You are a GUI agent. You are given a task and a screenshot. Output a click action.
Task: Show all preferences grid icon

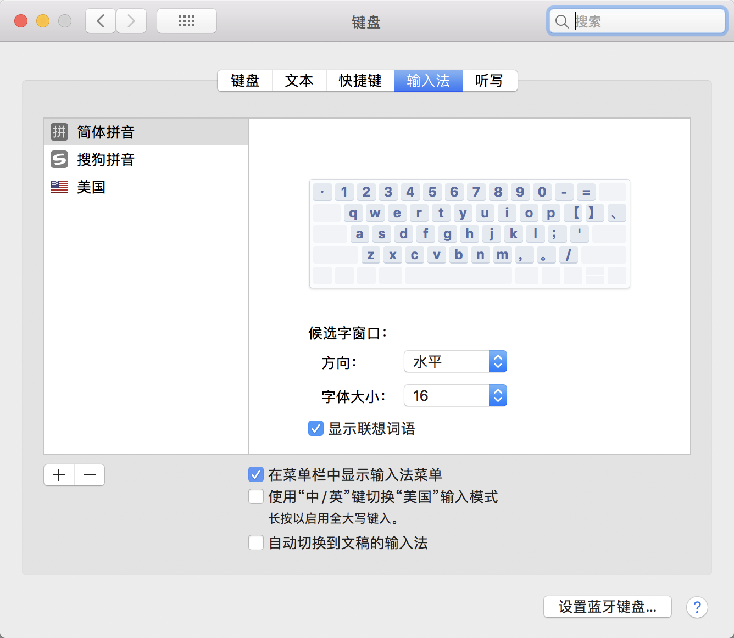click(x=187, y=21)
